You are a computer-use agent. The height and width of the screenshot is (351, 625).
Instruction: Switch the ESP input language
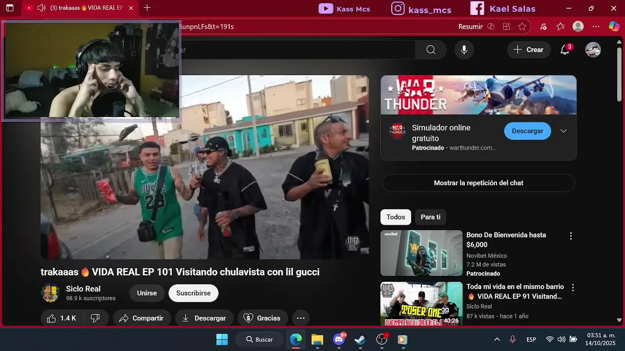pos(531,339)
